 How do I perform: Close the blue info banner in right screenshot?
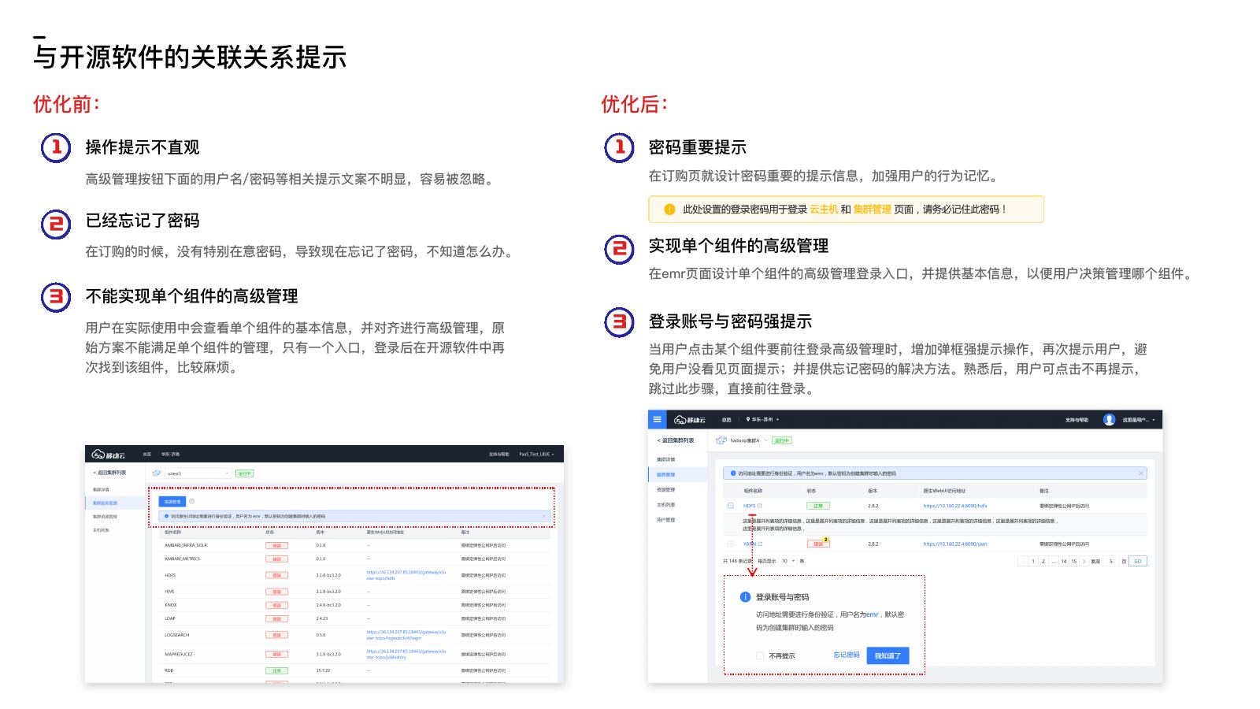click(x=1140, y=473)
